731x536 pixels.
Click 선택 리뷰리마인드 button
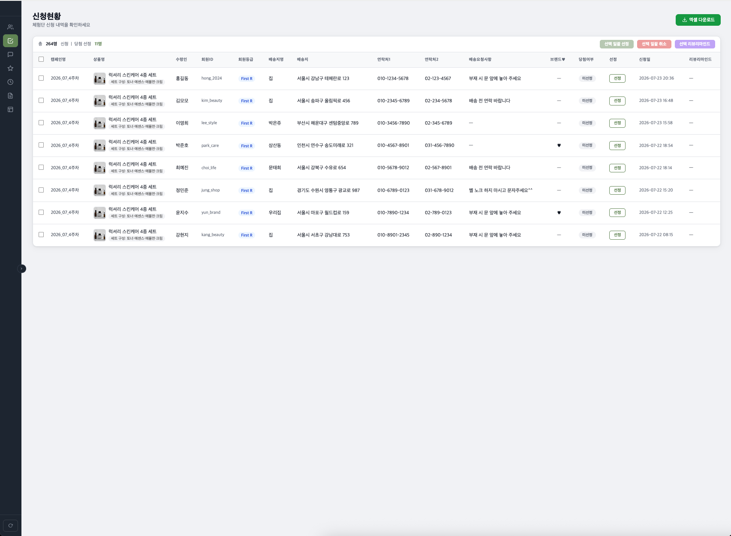[x=695, y=44]
